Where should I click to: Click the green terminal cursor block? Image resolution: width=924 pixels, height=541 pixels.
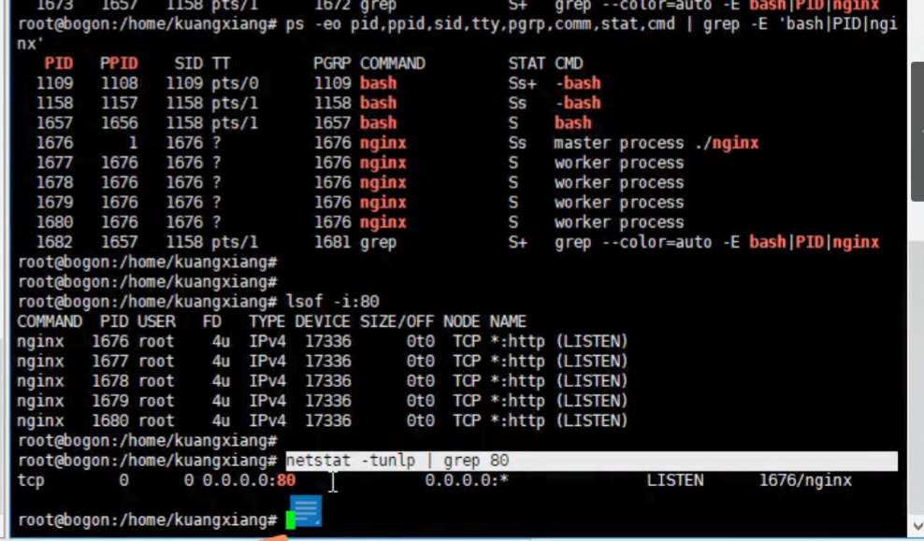[x=291, y=520]
